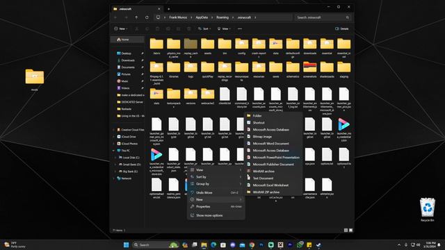The width and height of the screenshot is (445, 250).
Task: Click Roaming in the address breadcrumb
Action: click(222, 17)
